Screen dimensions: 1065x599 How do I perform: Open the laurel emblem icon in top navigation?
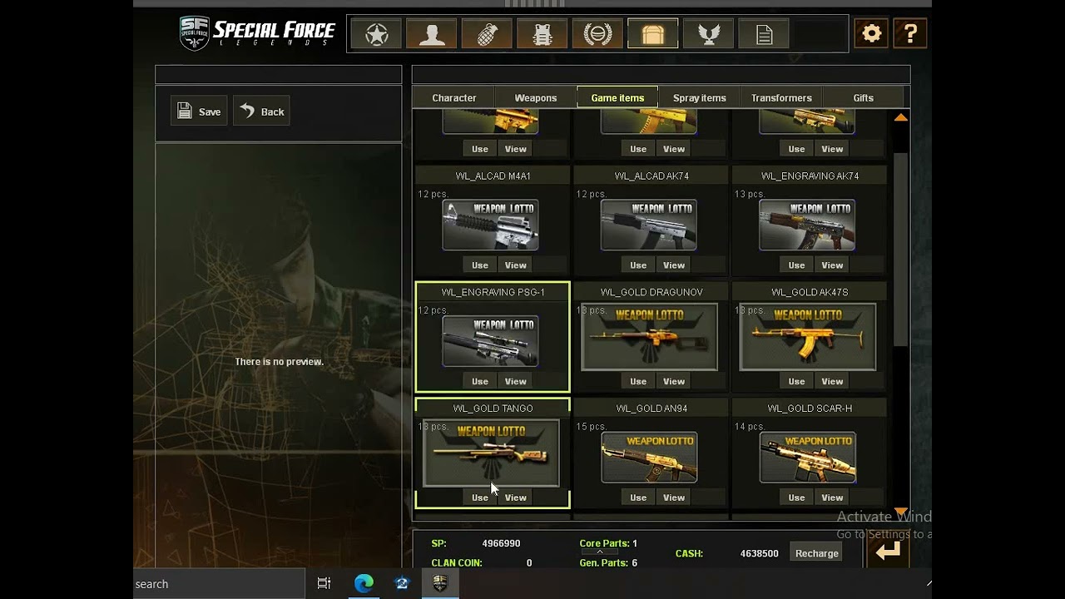tap(597, 34)
